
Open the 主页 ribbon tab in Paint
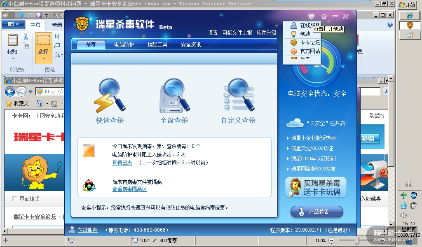click(x=35, y=25)
